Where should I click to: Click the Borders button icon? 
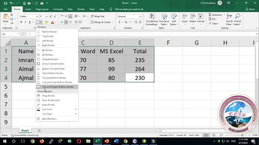(x=38, y=22)
